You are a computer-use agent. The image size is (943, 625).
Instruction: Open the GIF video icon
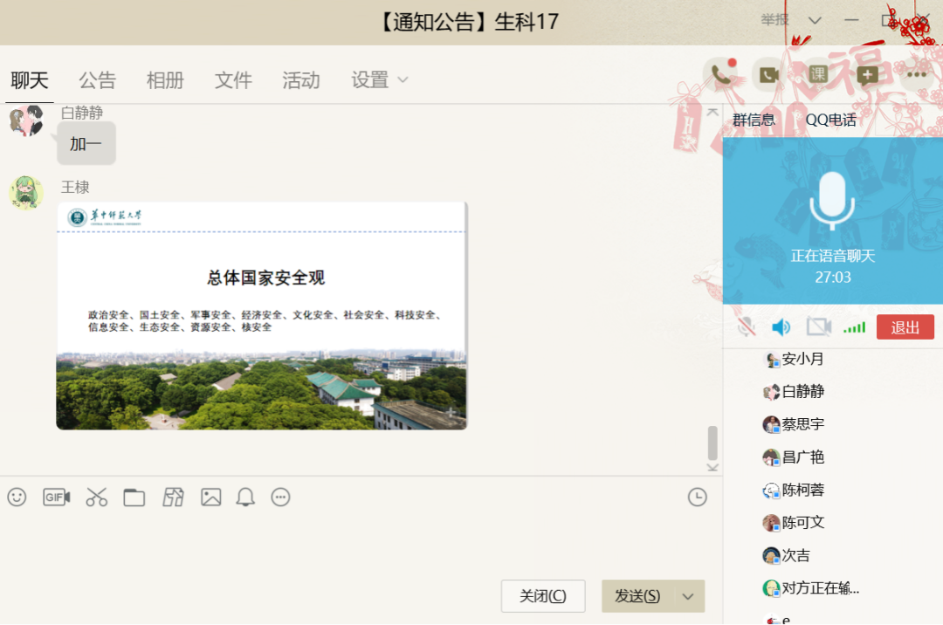[57, 498]
